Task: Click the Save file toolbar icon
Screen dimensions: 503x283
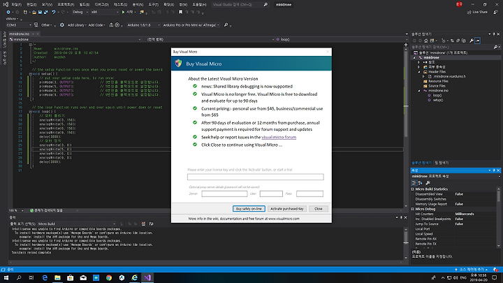Action: pos(40,12)
